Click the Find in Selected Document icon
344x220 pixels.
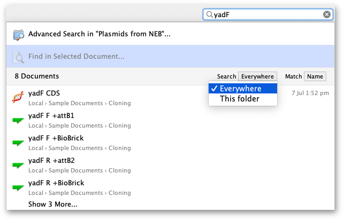tap(18, 57)
